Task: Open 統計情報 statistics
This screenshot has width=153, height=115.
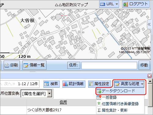Action: click(x=74, y=84)
